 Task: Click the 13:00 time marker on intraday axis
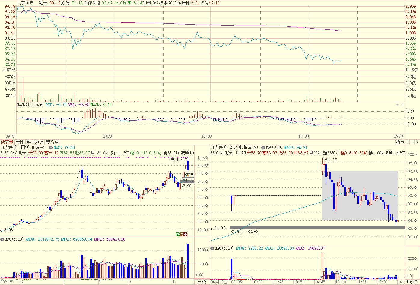point(207,136)
